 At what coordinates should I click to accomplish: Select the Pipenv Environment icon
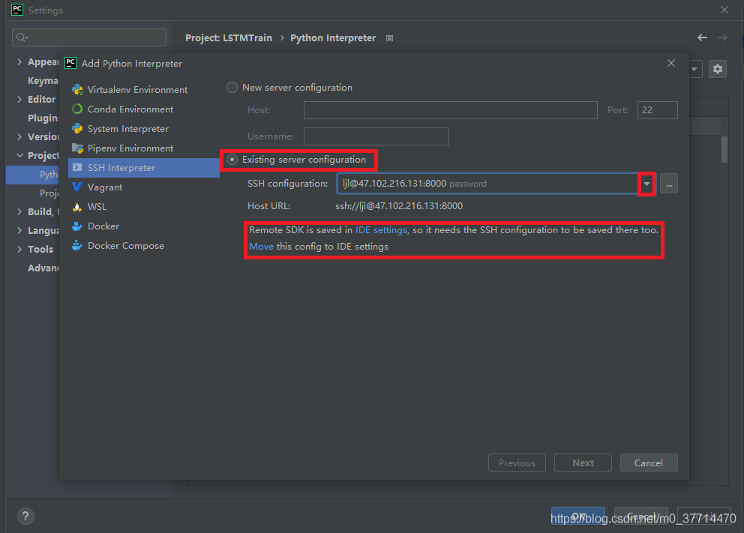[77, 148]
